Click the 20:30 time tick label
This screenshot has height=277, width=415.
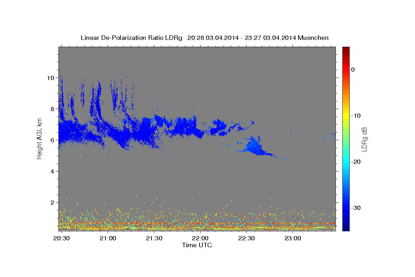point(62,239)
